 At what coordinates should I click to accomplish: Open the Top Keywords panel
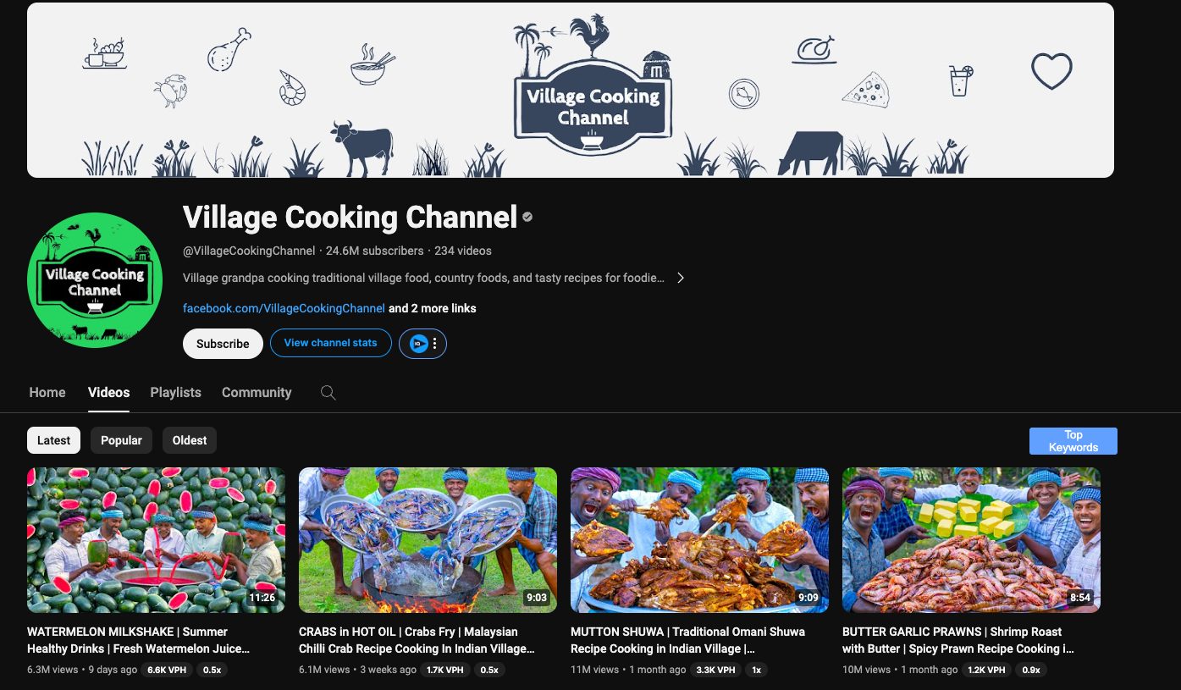(1073, 441)
